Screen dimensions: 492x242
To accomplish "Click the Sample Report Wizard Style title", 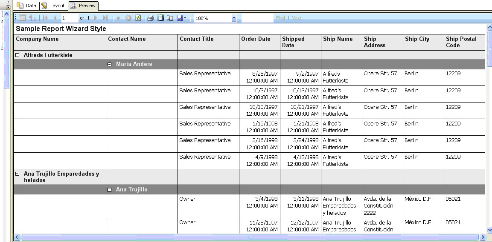I will [x=61, y=29].
